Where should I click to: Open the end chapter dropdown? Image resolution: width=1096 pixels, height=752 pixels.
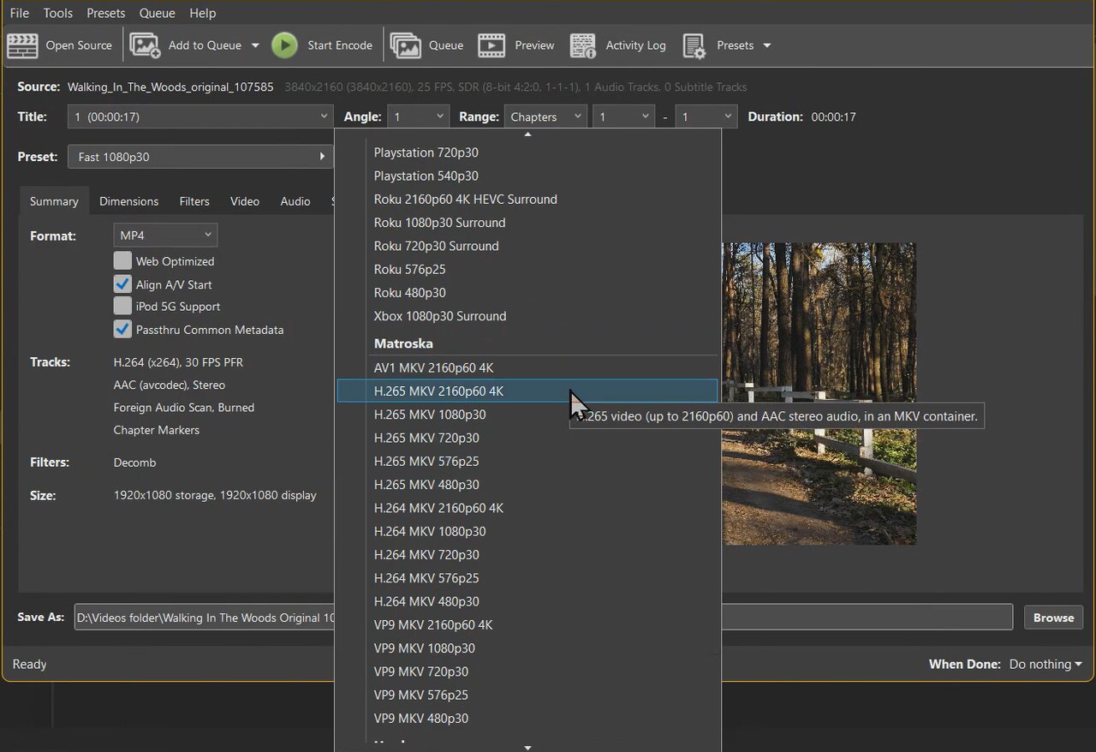(706, 116)
